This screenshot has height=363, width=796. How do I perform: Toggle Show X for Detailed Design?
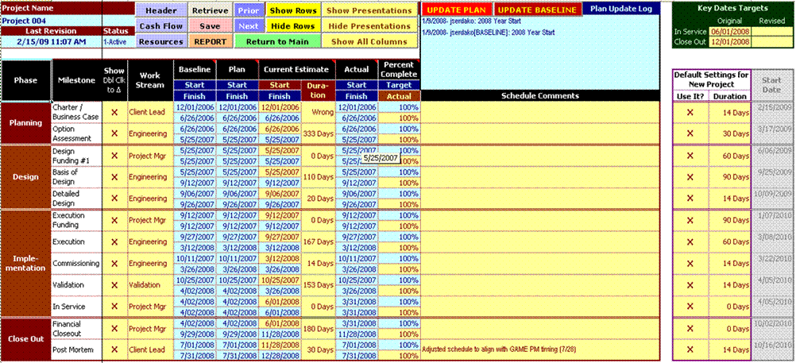tap(114, 199)
